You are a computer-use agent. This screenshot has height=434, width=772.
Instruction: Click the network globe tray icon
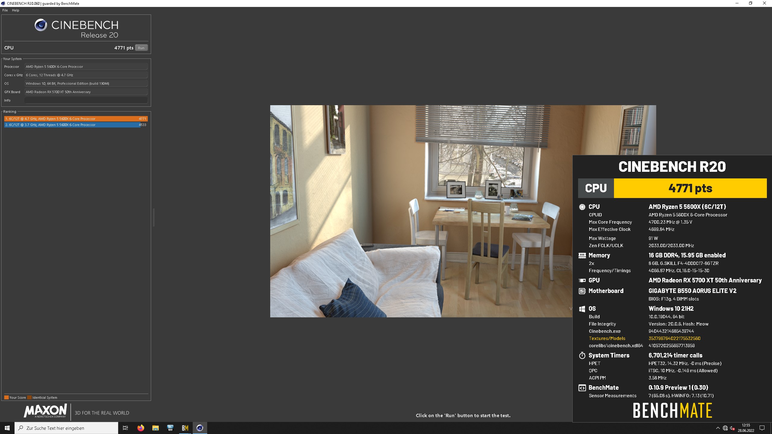725,428
